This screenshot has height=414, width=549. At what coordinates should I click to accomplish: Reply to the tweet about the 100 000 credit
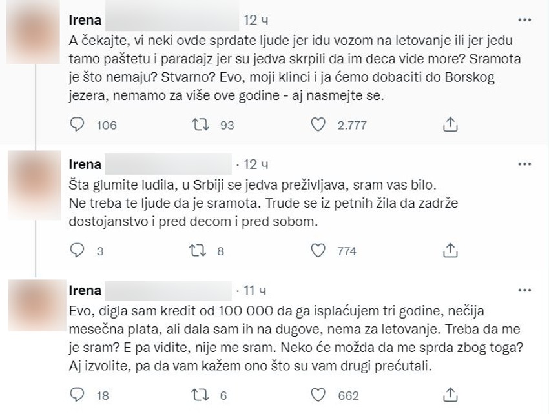(x=77, y=391)
